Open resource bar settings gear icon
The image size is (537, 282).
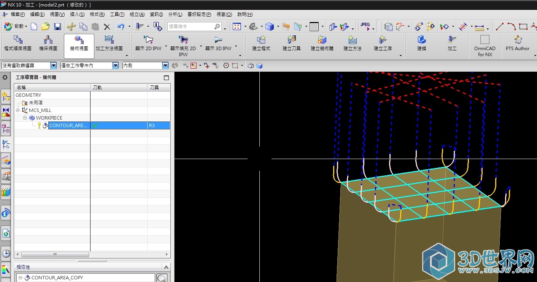5,77
